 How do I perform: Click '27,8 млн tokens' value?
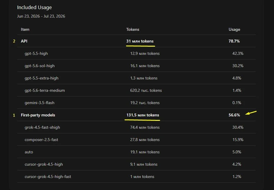point(145,140)
